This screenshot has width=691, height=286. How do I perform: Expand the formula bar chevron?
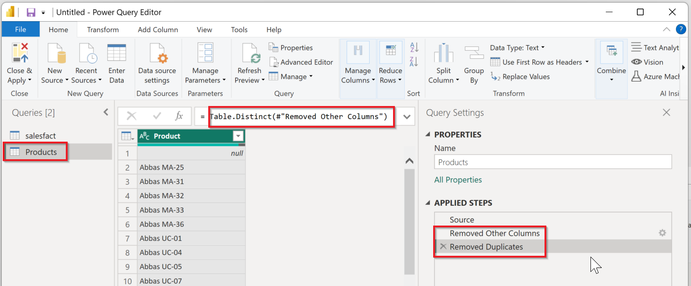[407, 117]
